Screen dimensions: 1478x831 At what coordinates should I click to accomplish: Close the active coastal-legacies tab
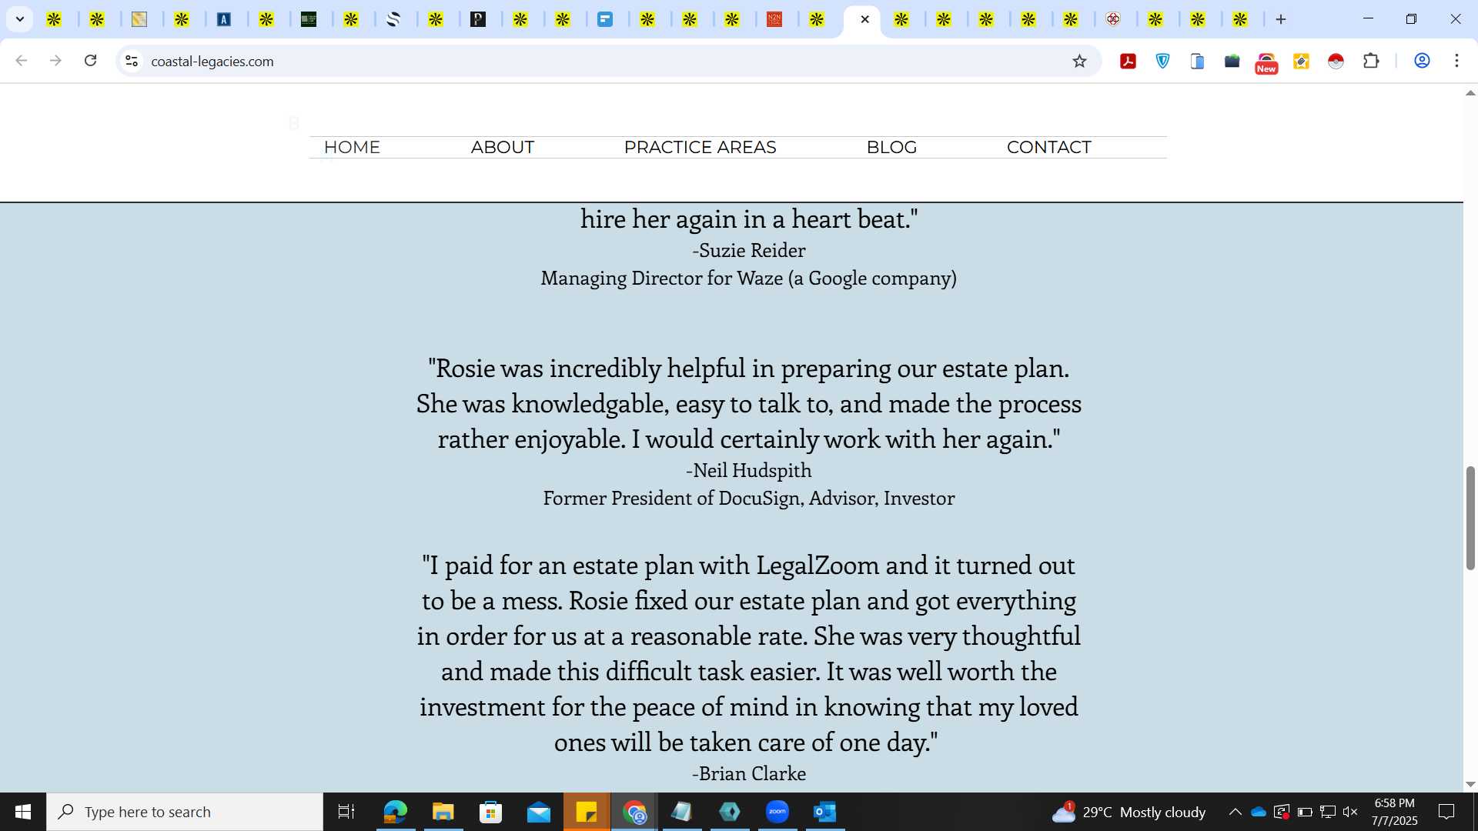coord(864,20)
